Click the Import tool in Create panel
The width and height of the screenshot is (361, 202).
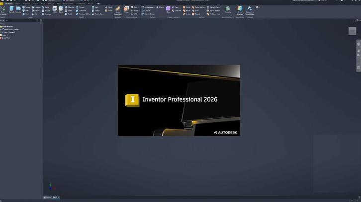(x=46, y=10)
